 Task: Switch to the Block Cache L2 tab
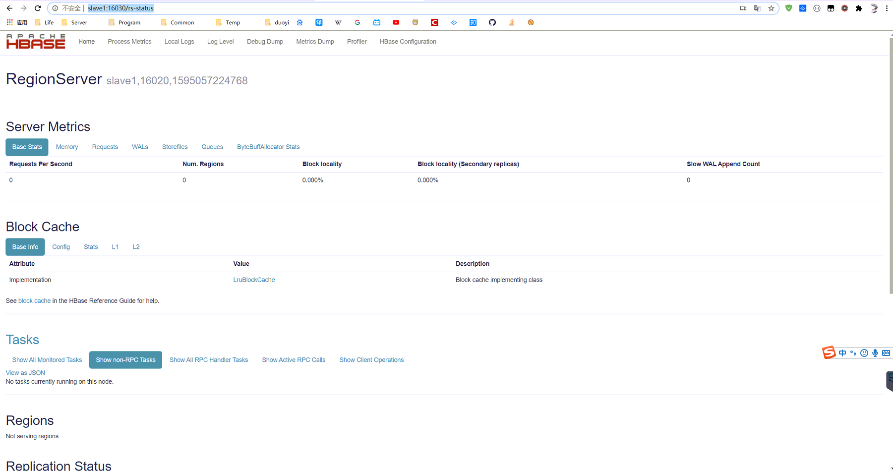point(136,247)
